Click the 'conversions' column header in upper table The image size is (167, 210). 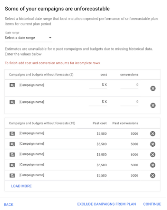point(129,74)
